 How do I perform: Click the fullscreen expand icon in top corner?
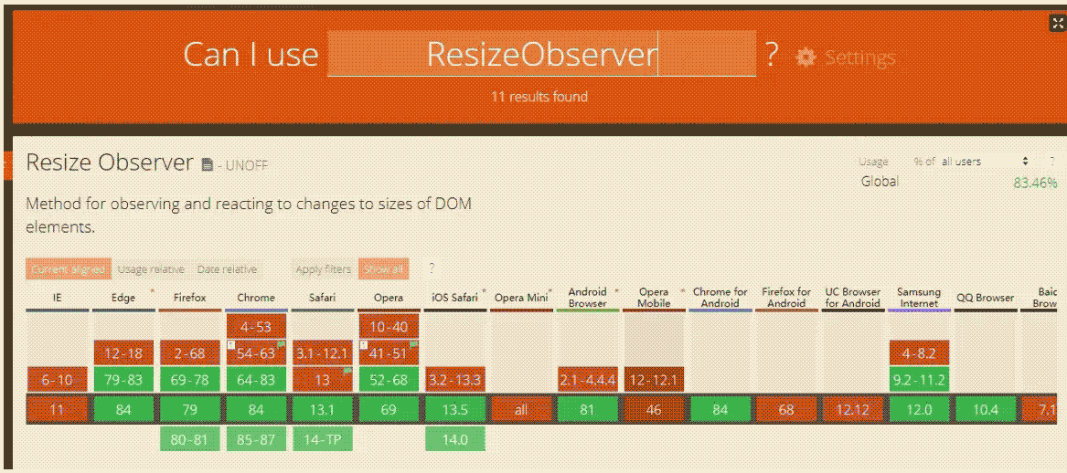click(x=1058, y=23)
